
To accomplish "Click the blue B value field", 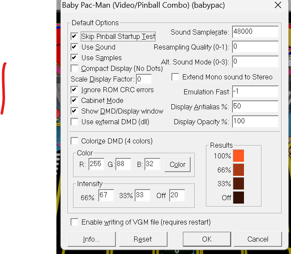I will (x=153, y=164).
